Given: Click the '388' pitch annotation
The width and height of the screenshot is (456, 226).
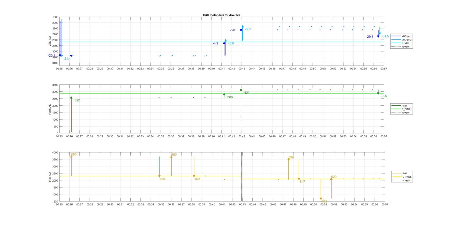Looking at the screenshot, I should tap(230, 97).
